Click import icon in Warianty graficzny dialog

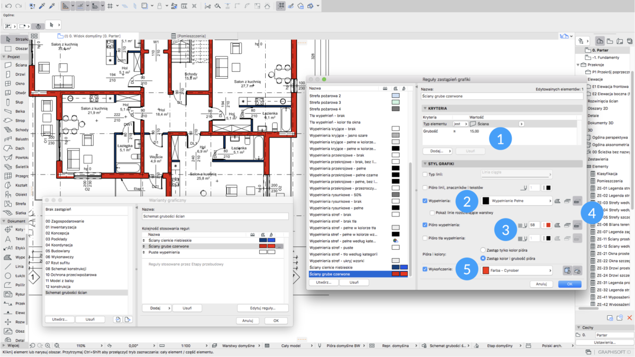(x=119, y=319)
